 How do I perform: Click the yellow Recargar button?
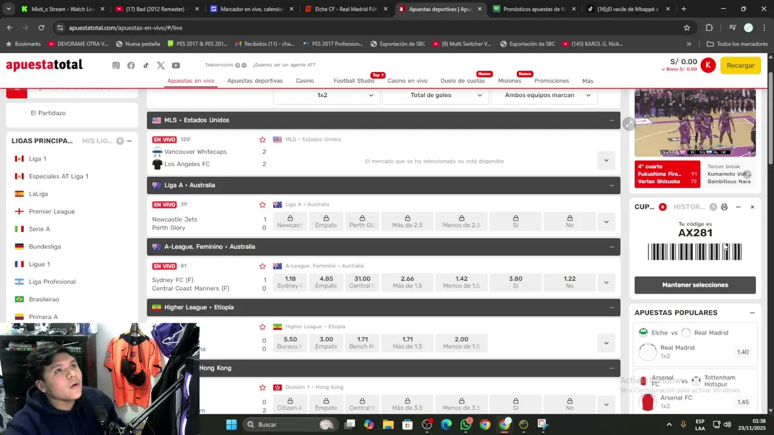(740, 65)
